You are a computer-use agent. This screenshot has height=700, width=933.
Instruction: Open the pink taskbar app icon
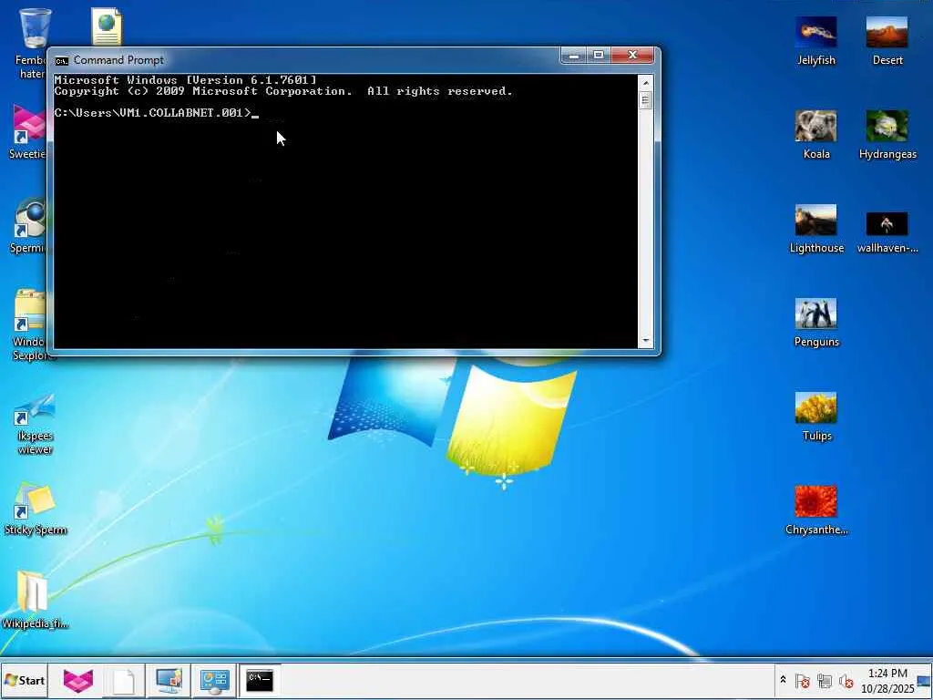(78, 680)
